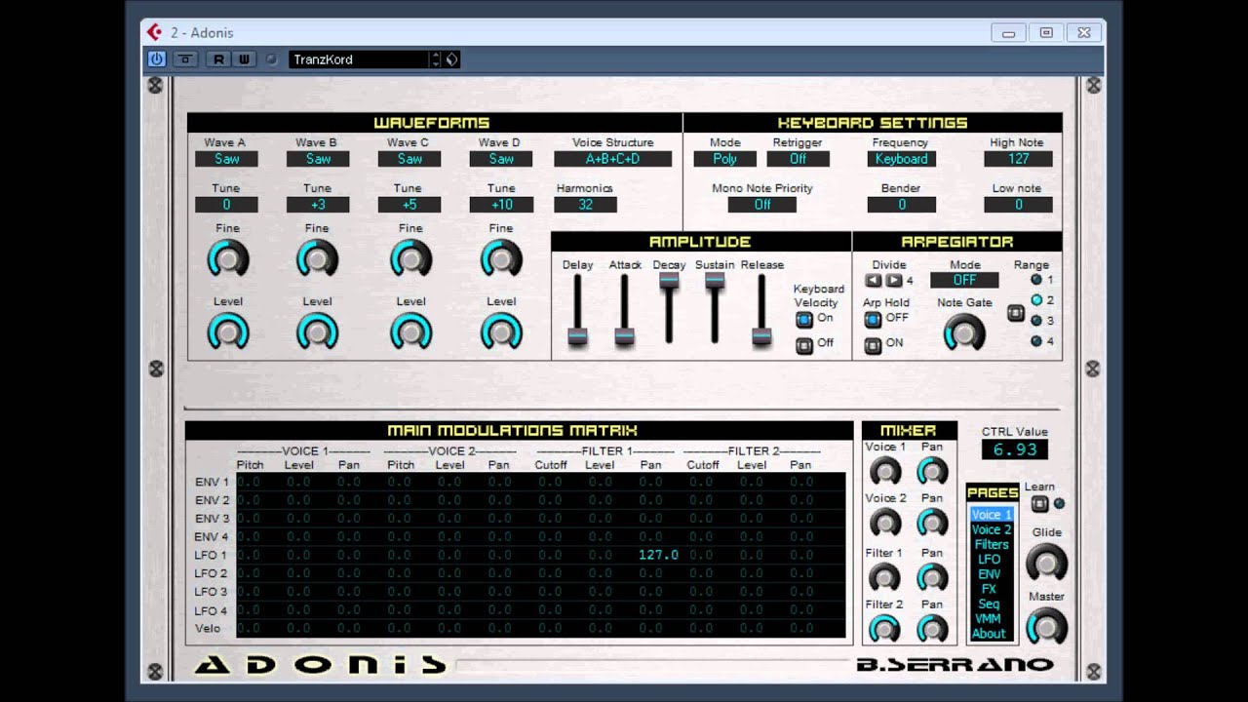
Task: Click the Wave B Fine knob
Action: (317, 258)
